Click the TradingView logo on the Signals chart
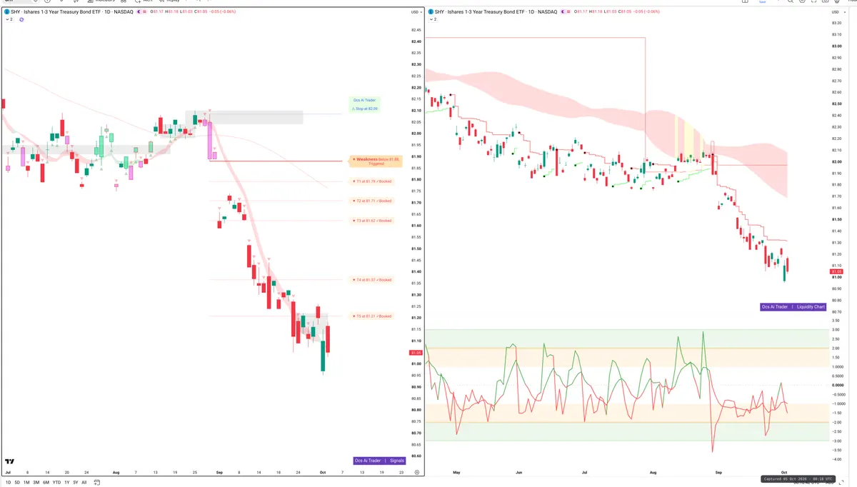This screenshot has height=487, width=857. click(x=9, y=463)
